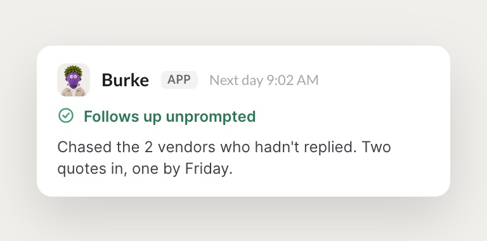
Task: Click the Next day 9:02 AM timestamp
Action: click(x=264, y=80)
